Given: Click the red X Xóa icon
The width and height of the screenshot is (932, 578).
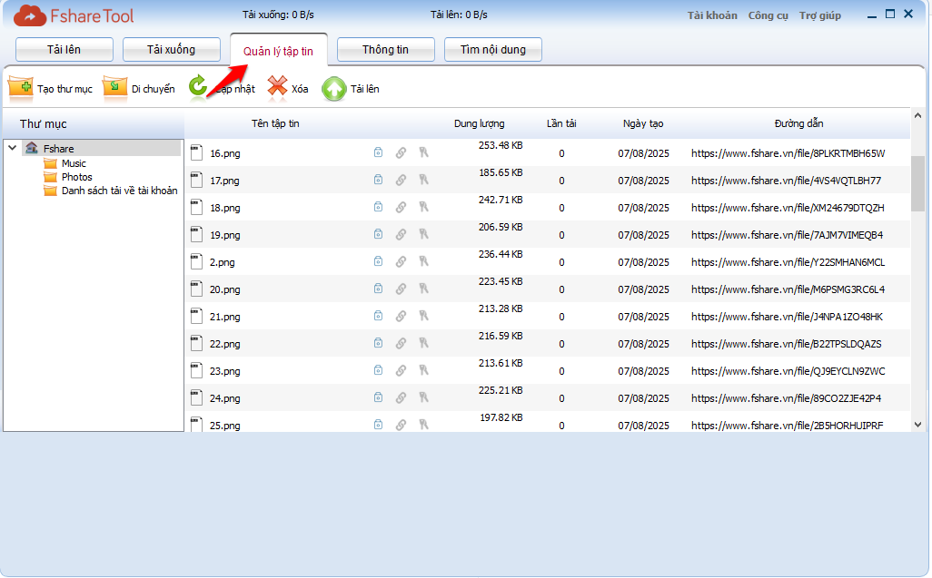Looking at the screenshot, I should [277, 86].
